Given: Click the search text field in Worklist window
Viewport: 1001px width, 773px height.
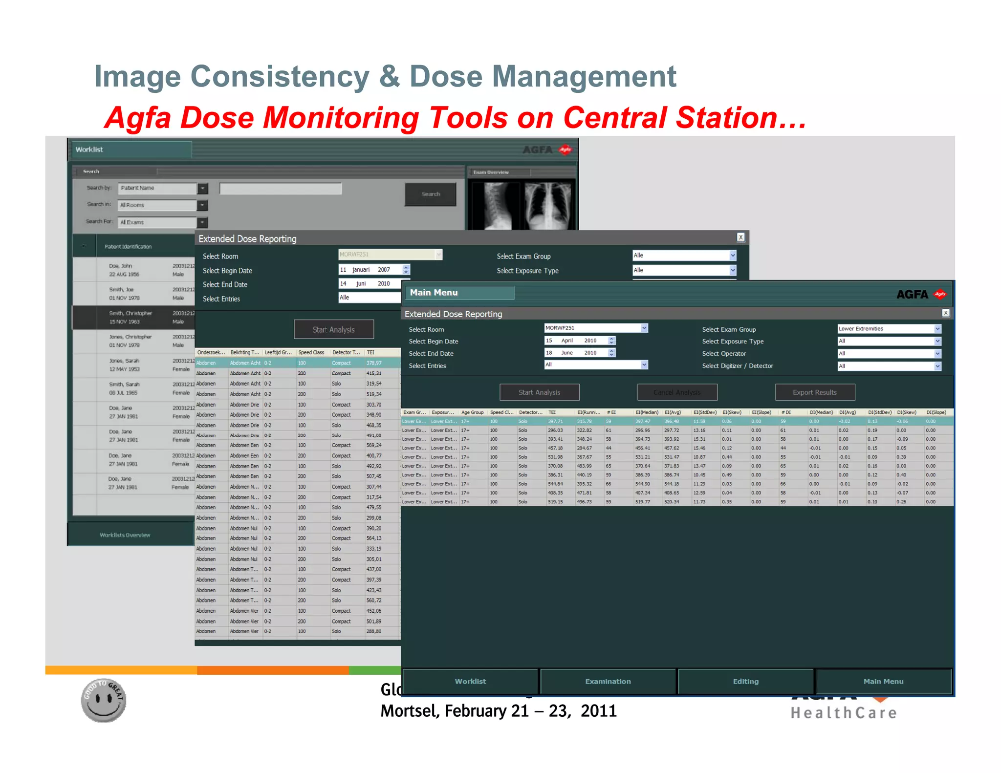Looking at the screenshot, I should pyautogui.click(x=281, y=189).
